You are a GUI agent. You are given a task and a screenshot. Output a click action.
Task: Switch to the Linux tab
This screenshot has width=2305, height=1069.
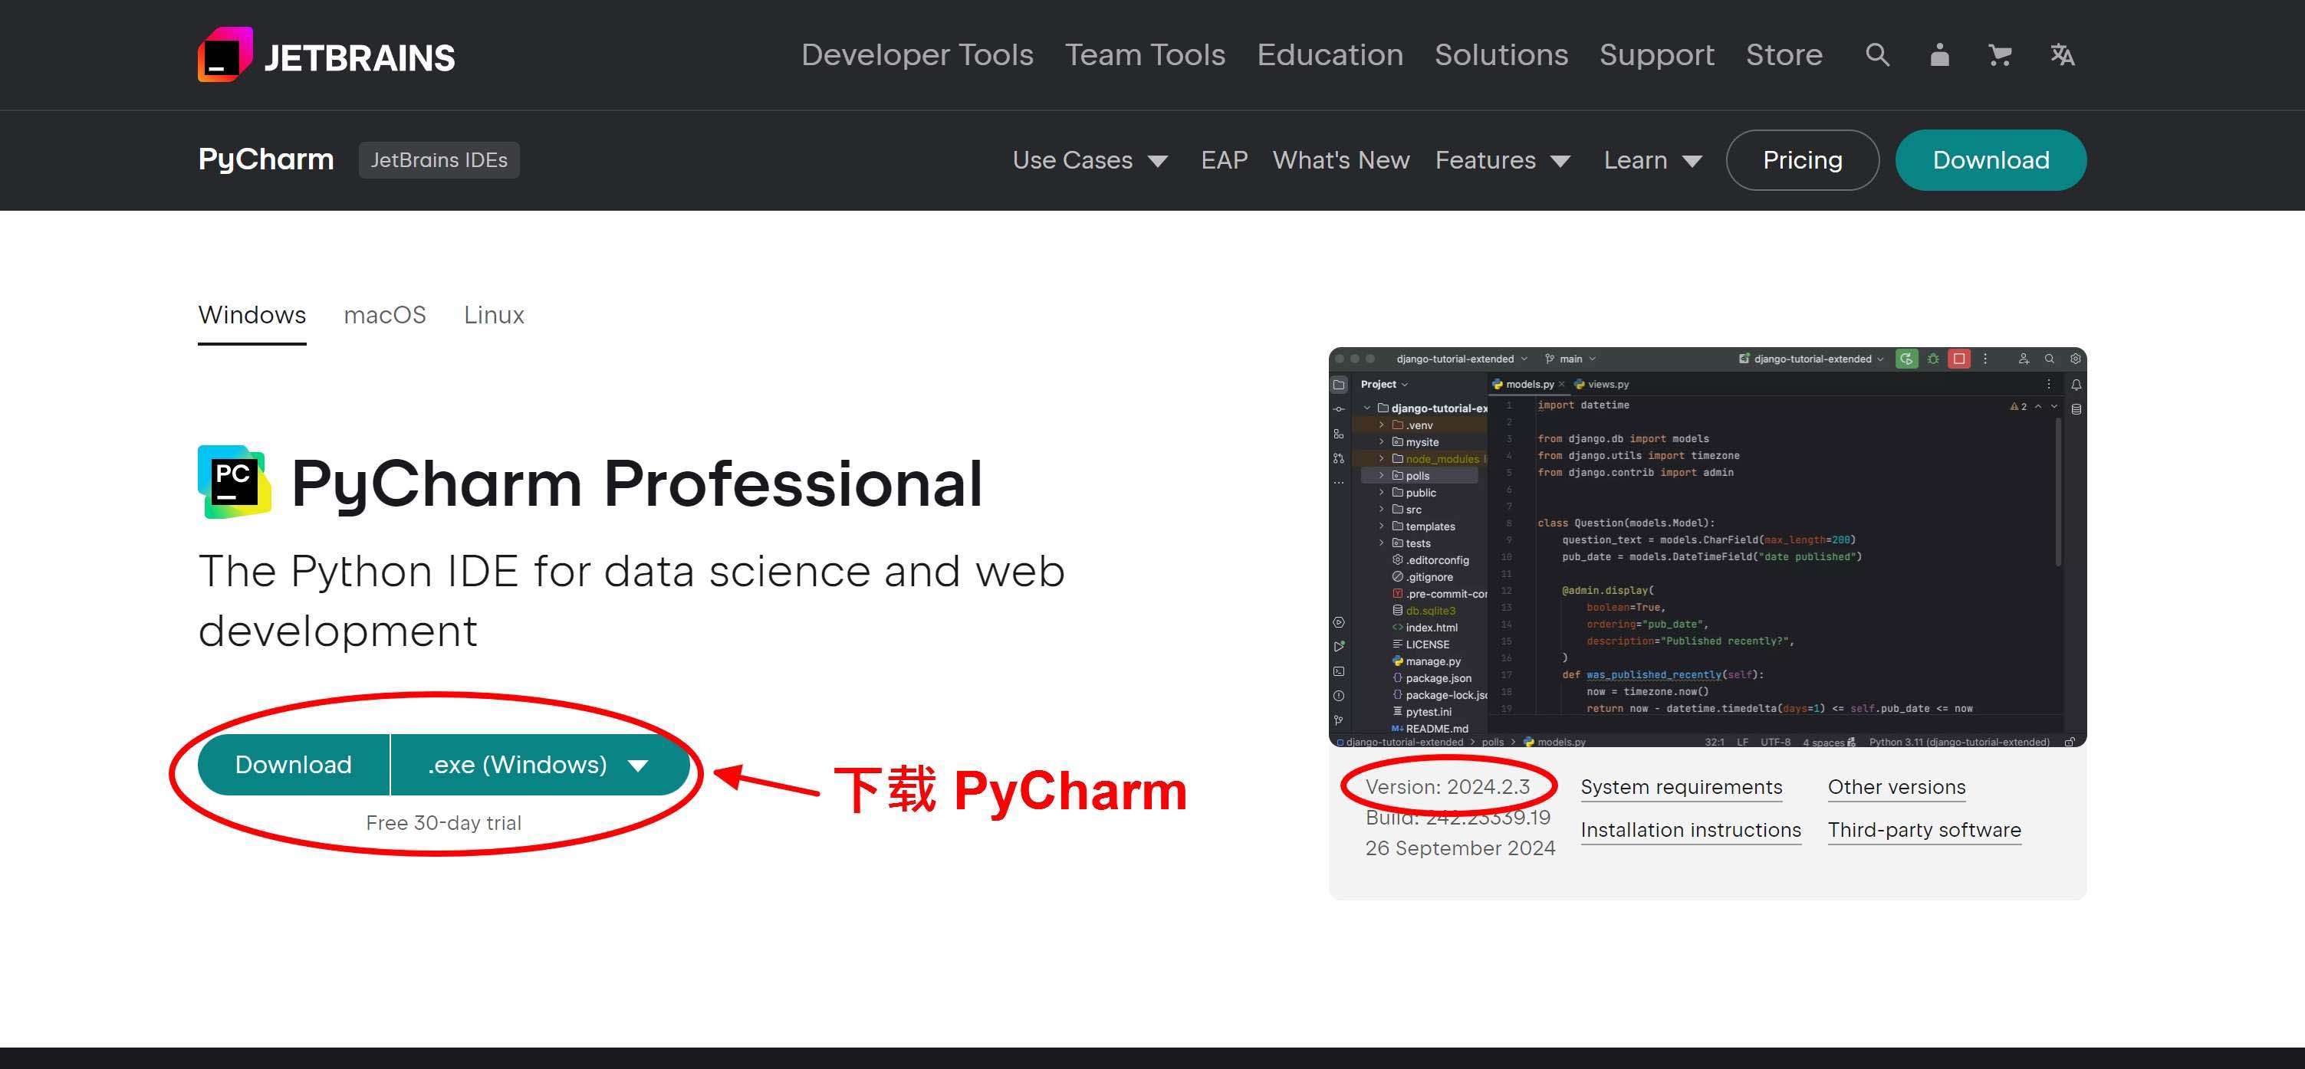[x=494, y=315]
